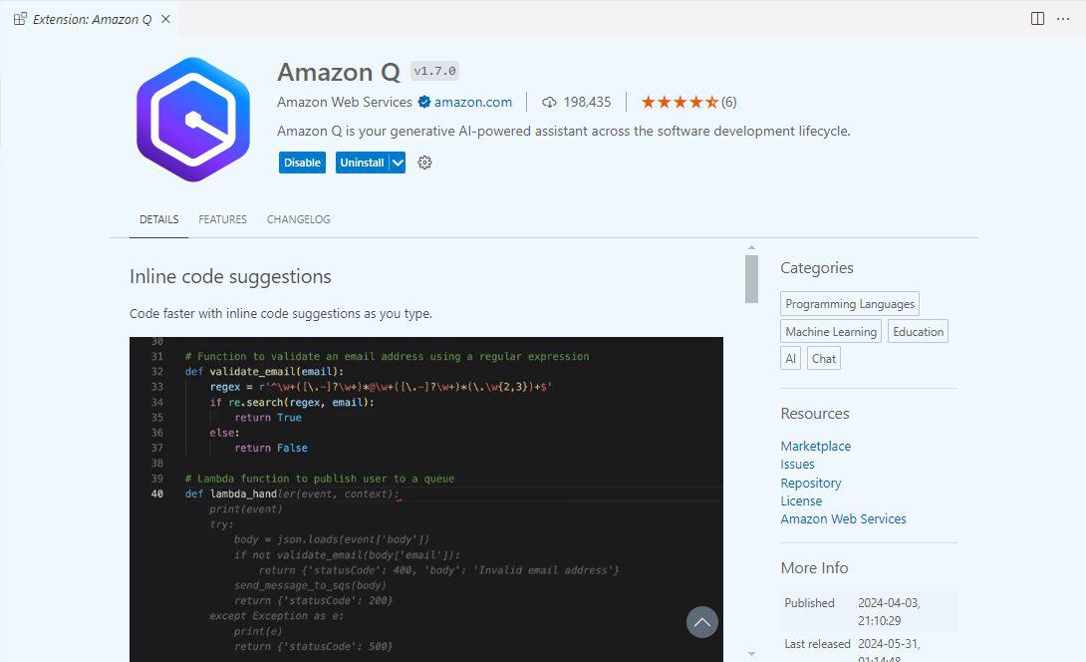The height and width of the screenshot is (662, 1086).
Task: Open the Amazon Web Services resource link
Action: pos(843,518)
